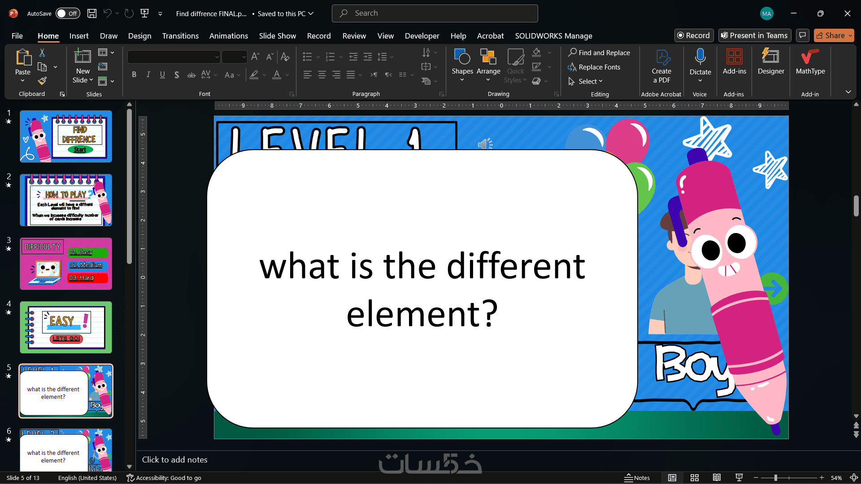The width and height of the screenshot is (861, 484).
Task: Click the Format Painter brush icon
Action: 42,81
